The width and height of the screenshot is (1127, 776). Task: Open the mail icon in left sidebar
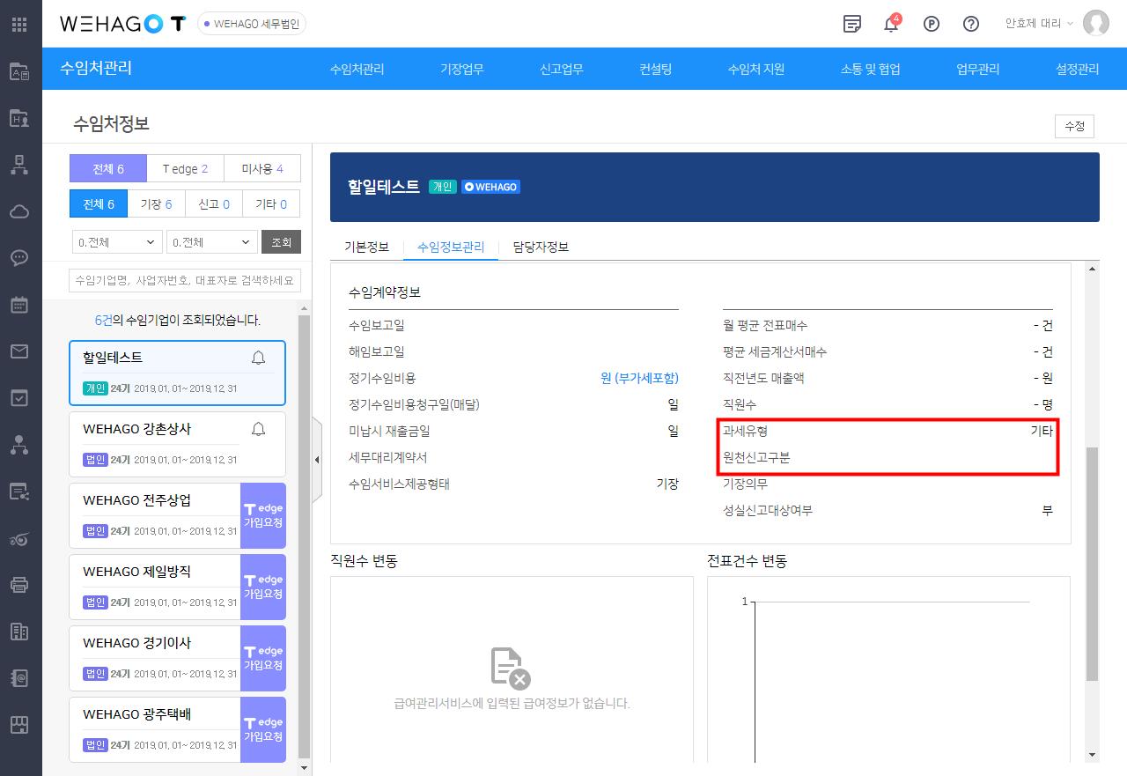pos(19,351)
